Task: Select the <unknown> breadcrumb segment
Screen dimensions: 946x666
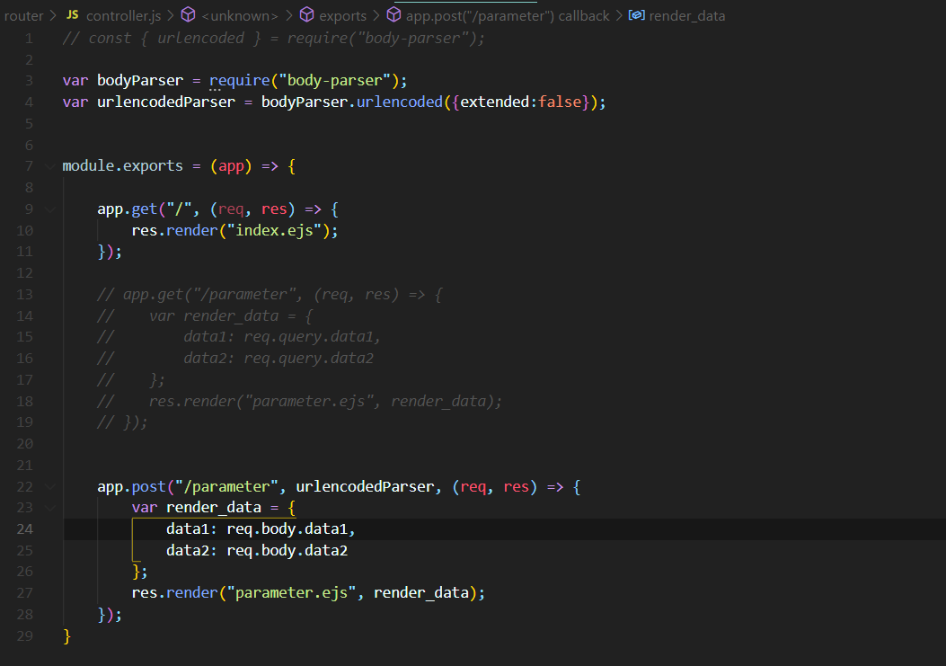Action: 240,15
